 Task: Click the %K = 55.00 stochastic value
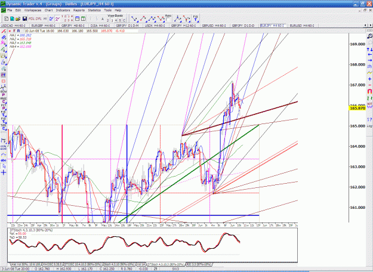coord(18,234)
